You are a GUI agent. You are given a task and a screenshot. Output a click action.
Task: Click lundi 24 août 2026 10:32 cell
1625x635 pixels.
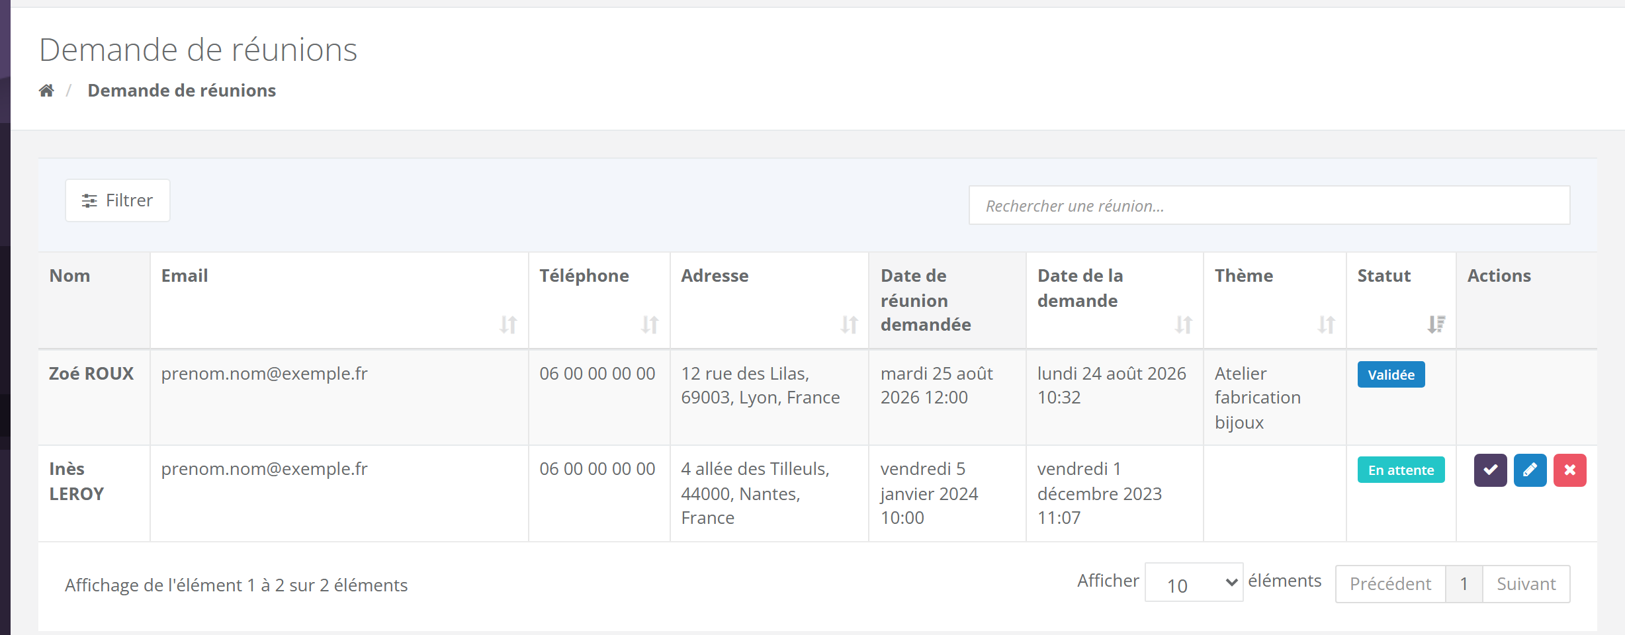(1115, 398)
